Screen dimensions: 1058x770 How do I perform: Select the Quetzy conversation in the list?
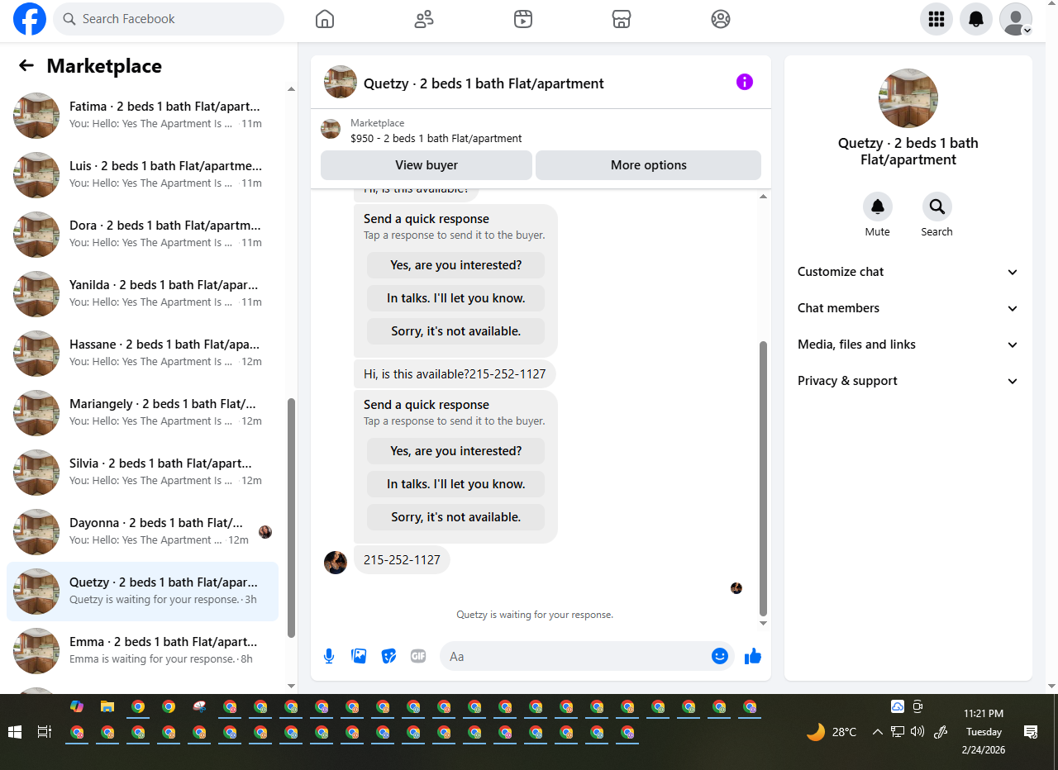tap(142, 592)
